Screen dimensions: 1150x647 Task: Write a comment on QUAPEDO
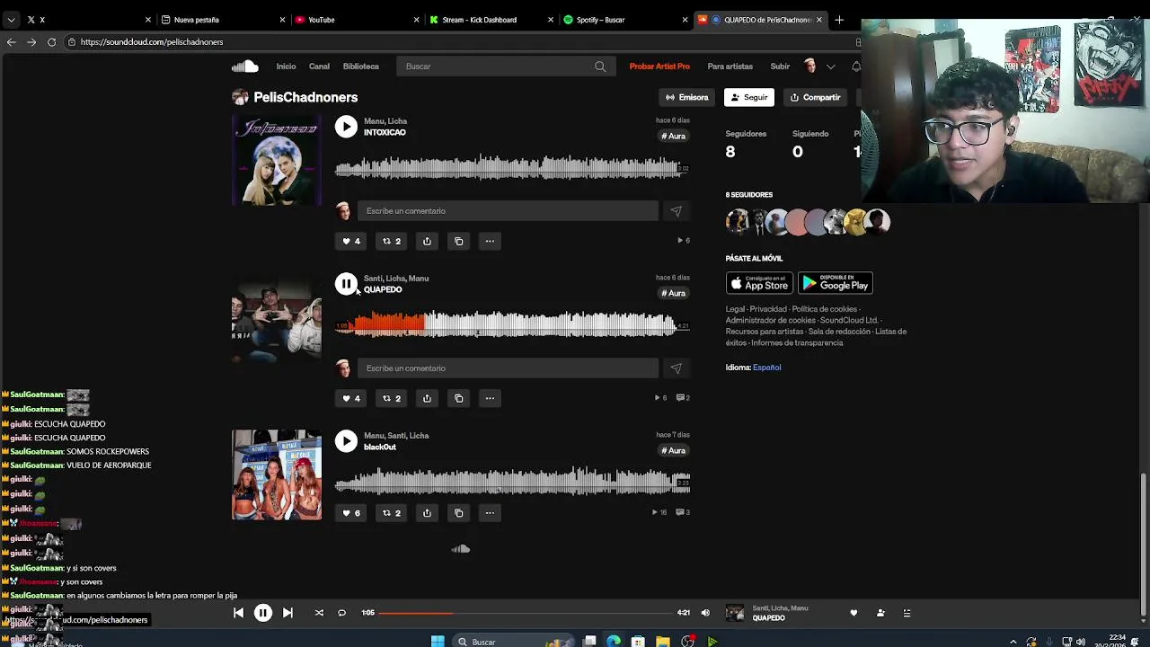coord(508,368)
